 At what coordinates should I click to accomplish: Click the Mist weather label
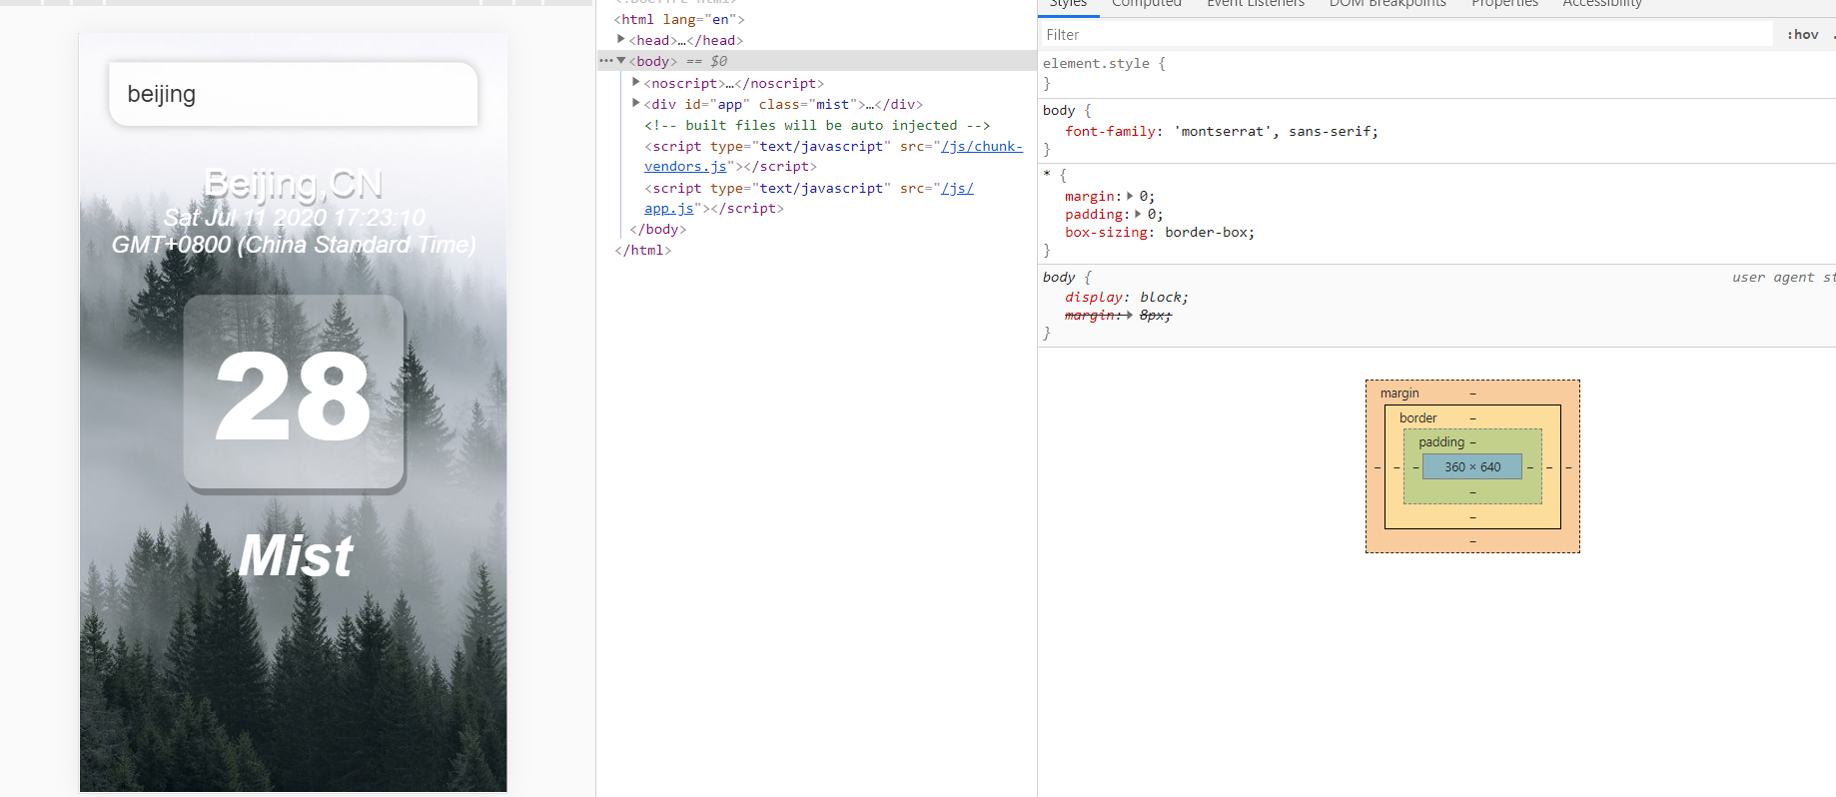296,556
